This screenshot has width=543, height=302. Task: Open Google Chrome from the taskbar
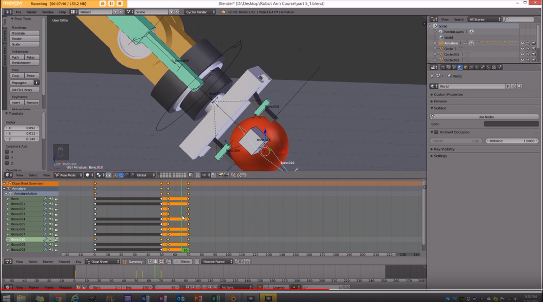point(58,298)
